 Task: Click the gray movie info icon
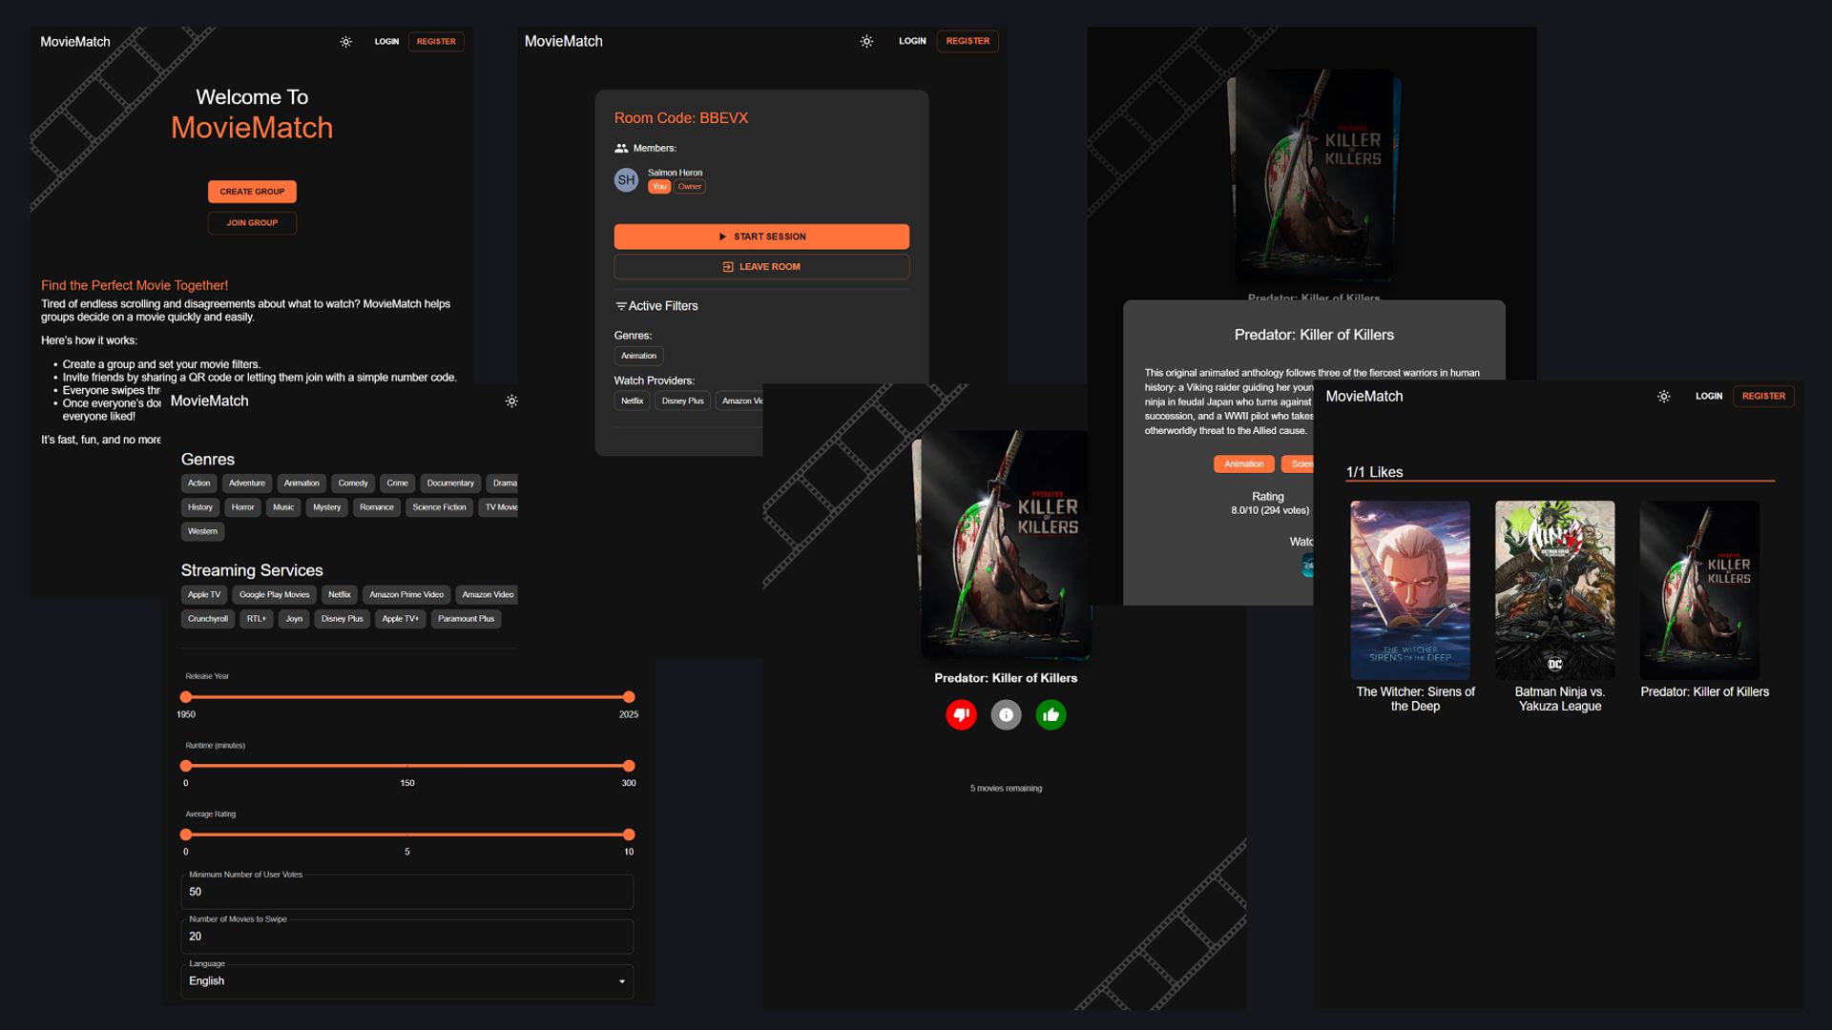(x=1006, y=715)
